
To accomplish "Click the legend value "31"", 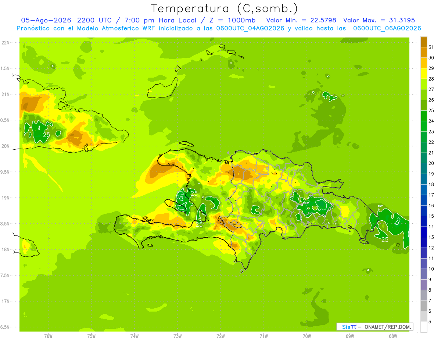I will point(431,47).
